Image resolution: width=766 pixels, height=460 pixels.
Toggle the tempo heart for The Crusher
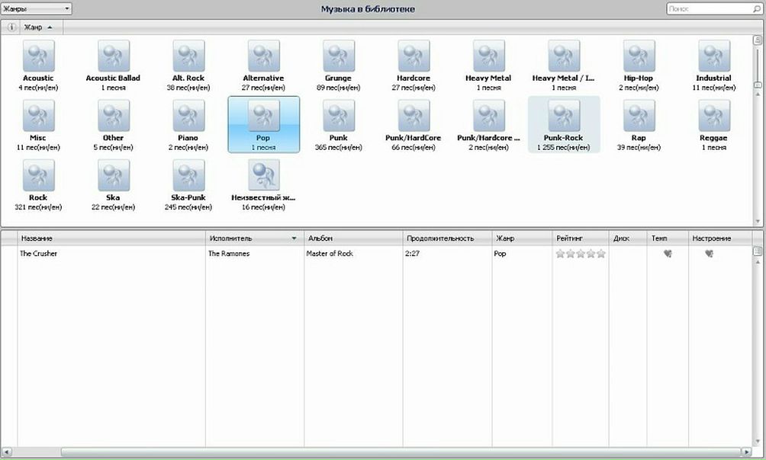(x=668, y=254)
